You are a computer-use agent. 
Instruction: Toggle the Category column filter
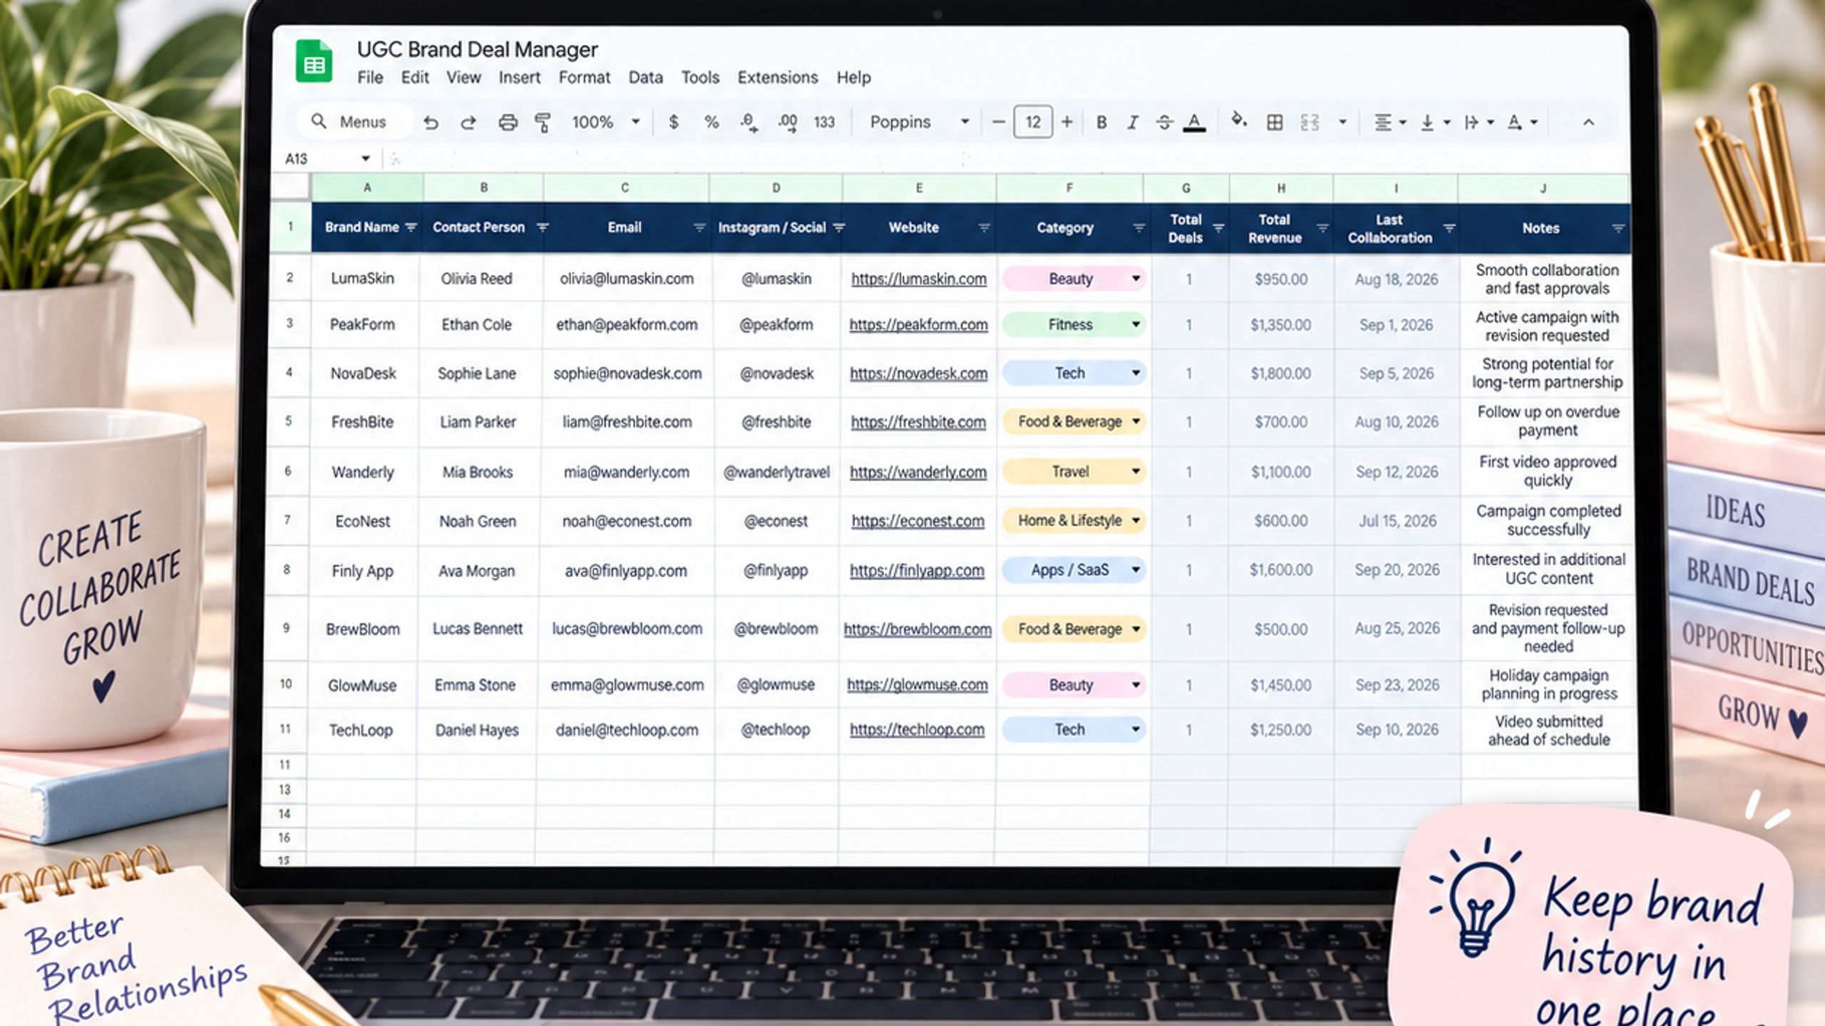coord(1138,228)
